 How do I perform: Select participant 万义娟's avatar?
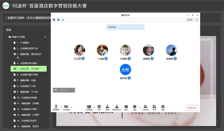pos(79,50)
